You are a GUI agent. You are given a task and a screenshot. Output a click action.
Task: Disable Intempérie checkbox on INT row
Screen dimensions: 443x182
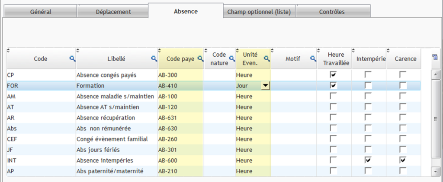point(368,160)
